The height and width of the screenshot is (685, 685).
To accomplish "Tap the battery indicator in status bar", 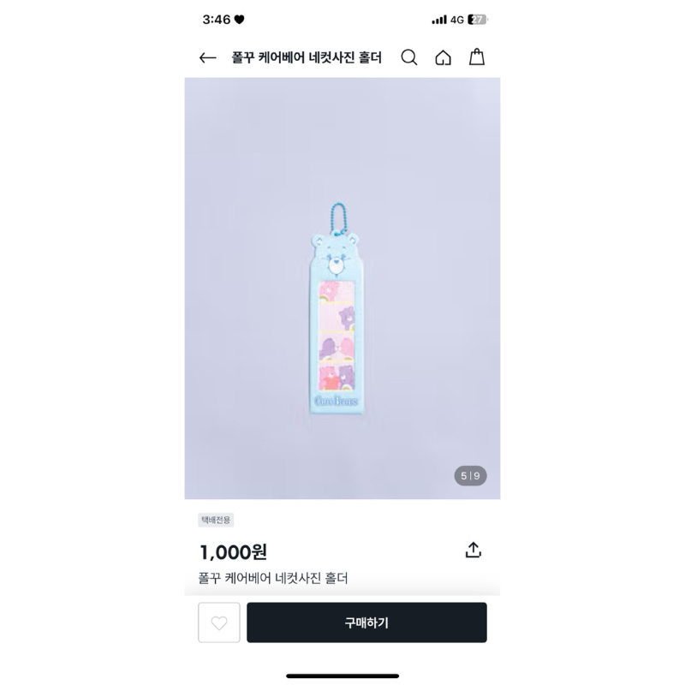I will pos(477,20).
